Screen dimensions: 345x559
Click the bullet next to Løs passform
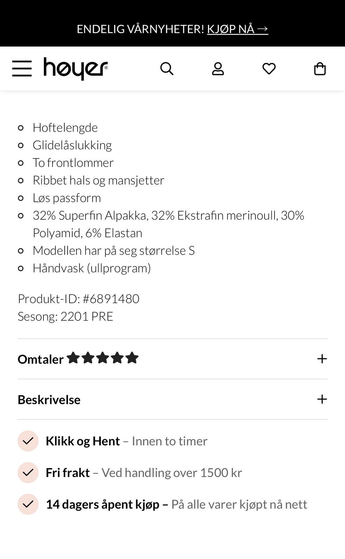point(21,198)
